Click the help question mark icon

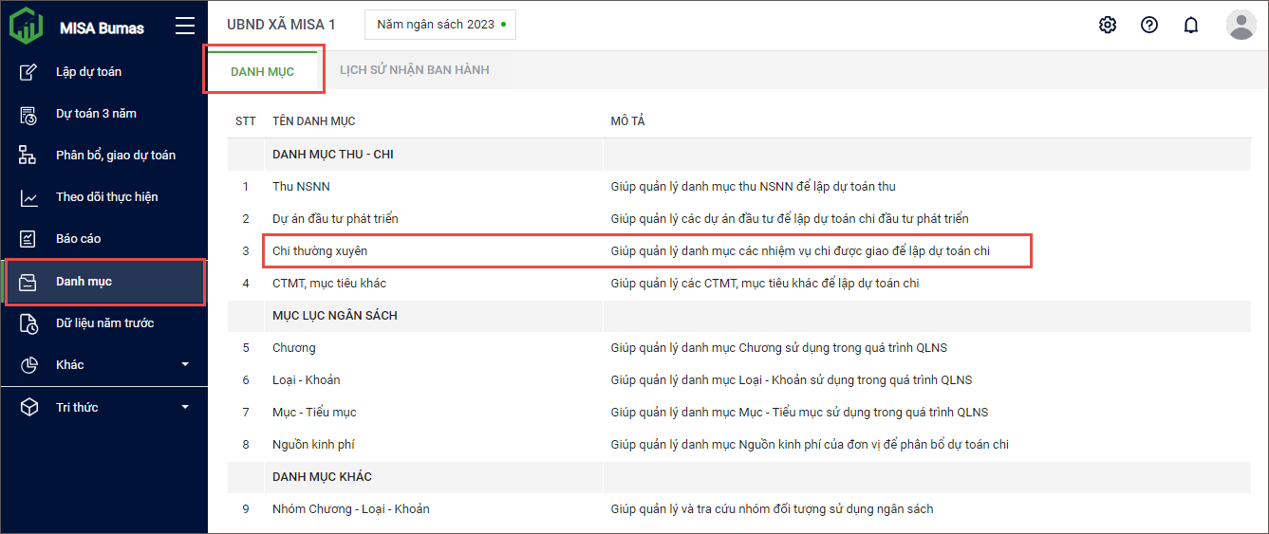coord(1149,25)
